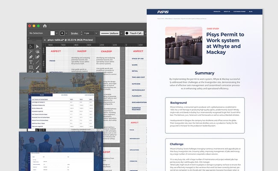Click the white Fill color swatch
Image resolution: width=278 pixels, height=171 pixels.
pyautogui.click(x=53, y=33)
